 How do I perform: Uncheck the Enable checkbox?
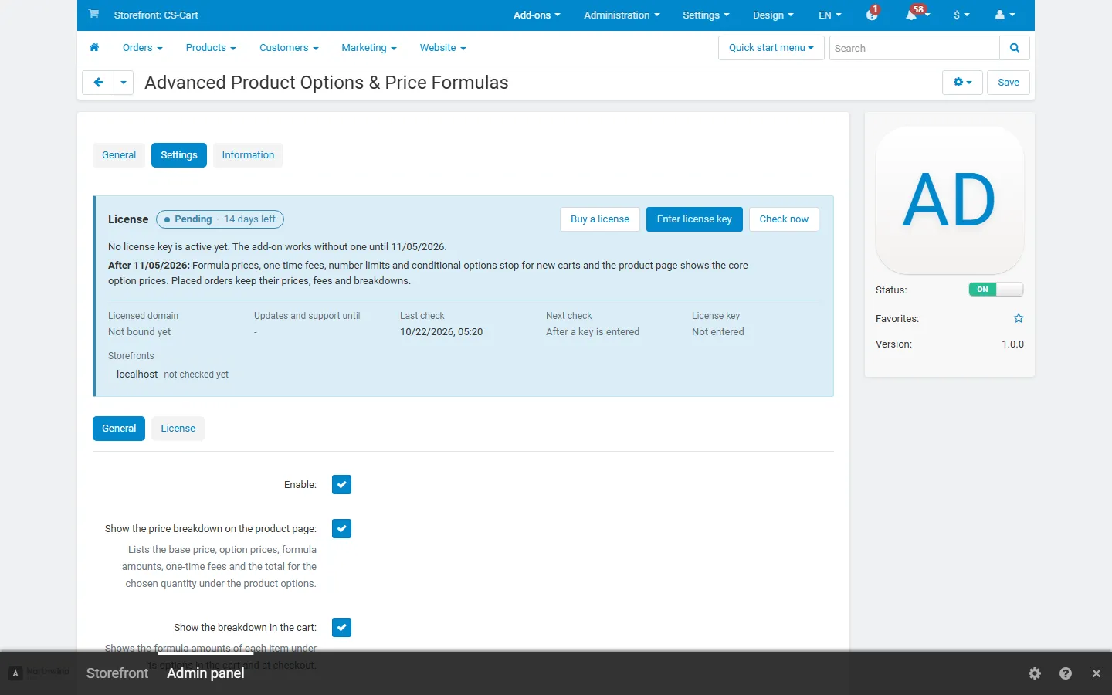341,484
